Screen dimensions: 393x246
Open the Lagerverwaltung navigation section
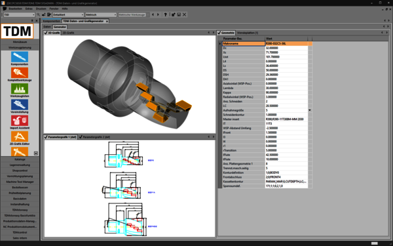[20, 165]
